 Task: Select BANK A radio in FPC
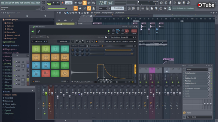tap(33, 81)
